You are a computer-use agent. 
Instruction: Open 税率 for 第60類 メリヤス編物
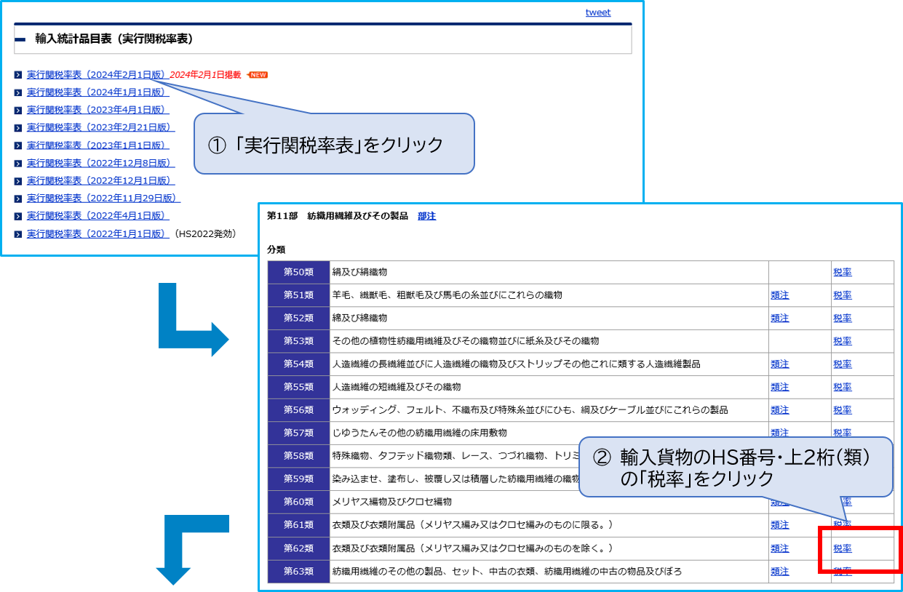843,501
